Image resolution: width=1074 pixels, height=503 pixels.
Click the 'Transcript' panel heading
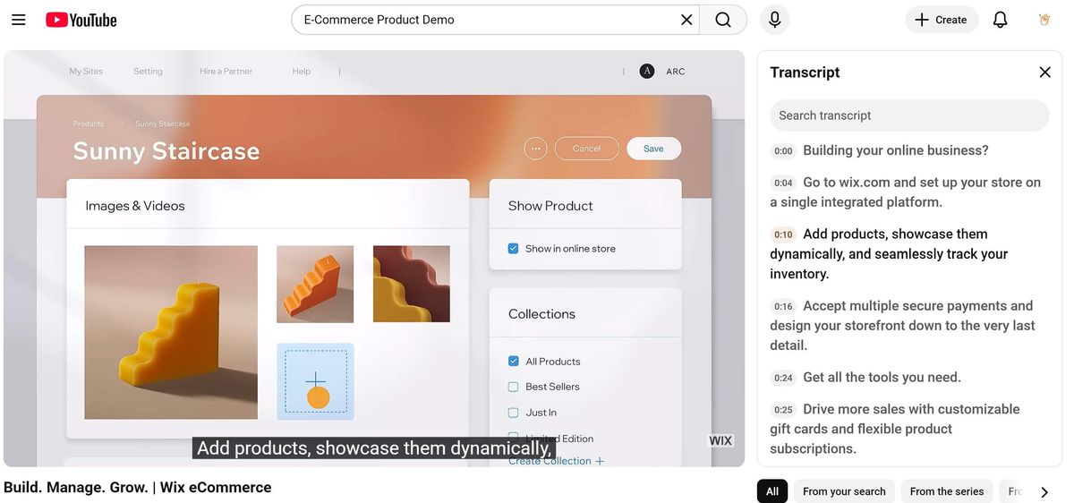point(805,72)
